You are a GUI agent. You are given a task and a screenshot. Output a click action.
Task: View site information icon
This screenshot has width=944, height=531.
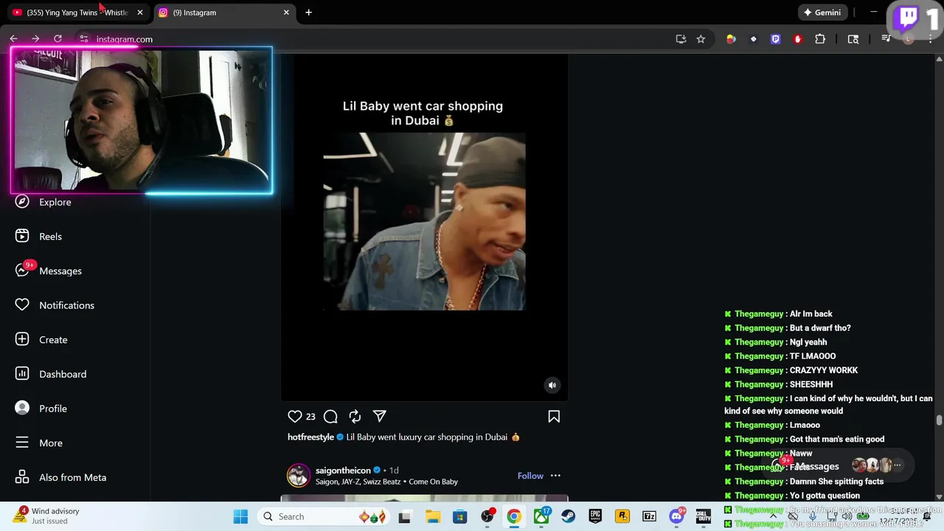83,39
